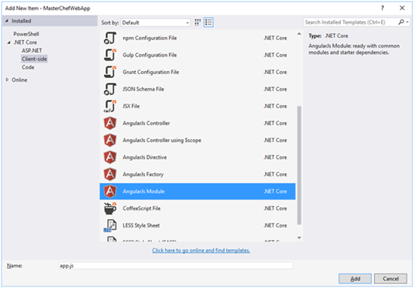Select the Grunt Configuration File template

coord(197,72)
